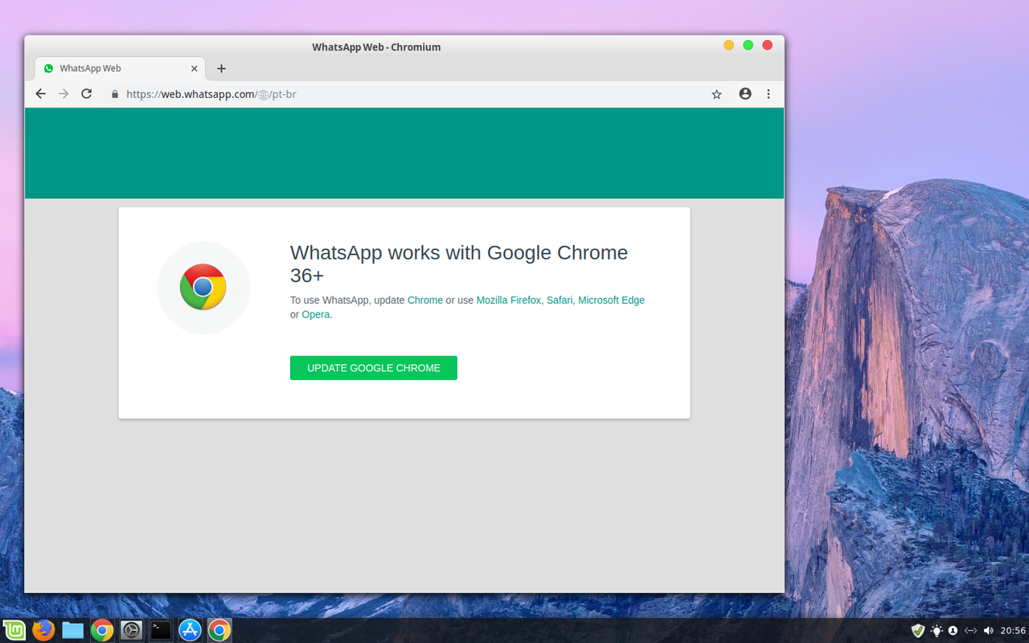Image resolution: width=1029 pixels, height=643 pixels.
Task: Open the App Store style software manager icon
Action: 190,630
